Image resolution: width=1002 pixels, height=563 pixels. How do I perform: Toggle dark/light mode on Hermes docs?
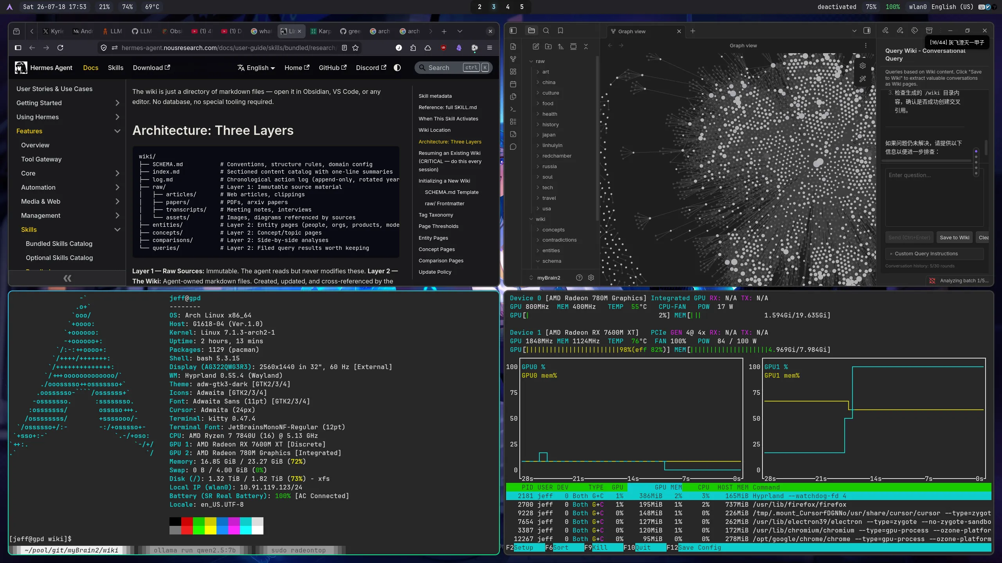pyautogui.click(x=397, y=68)
